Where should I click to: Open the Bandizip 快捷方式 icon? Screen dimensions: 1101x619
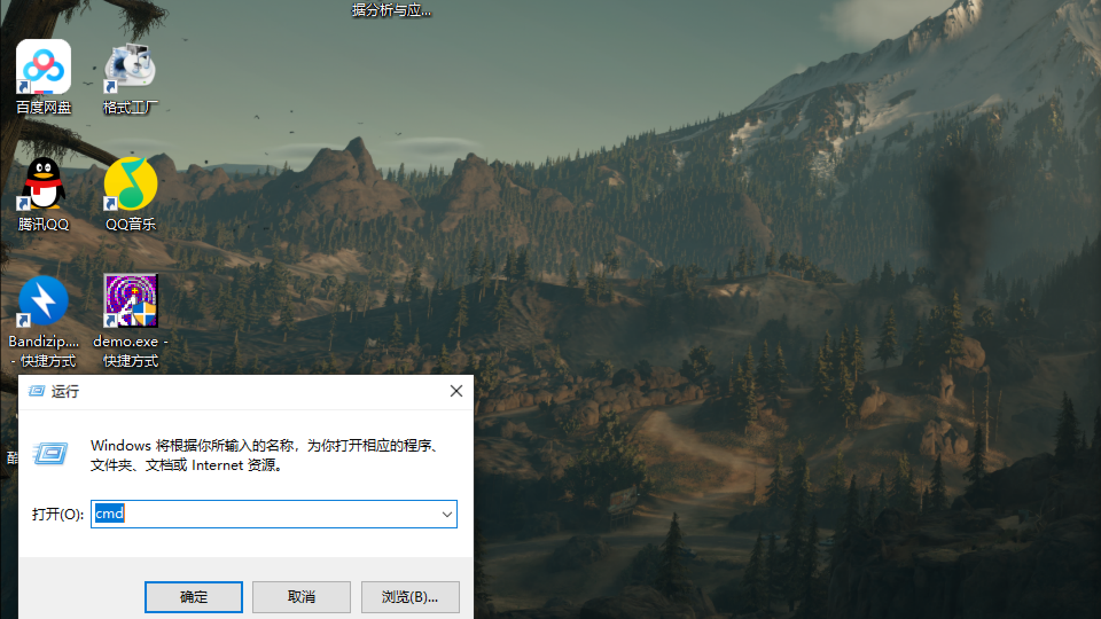(43, 300)
